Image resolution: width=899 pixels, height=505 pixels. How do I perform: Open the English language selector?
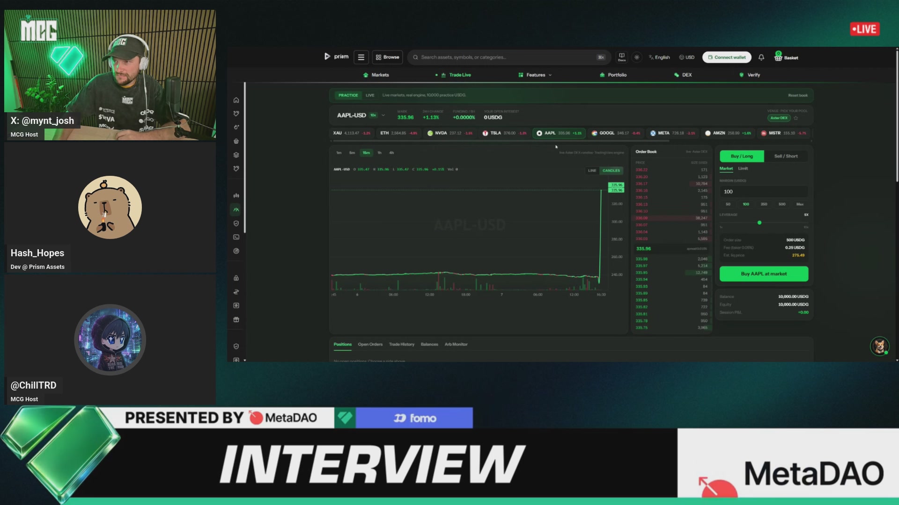[x=659, y=58]
